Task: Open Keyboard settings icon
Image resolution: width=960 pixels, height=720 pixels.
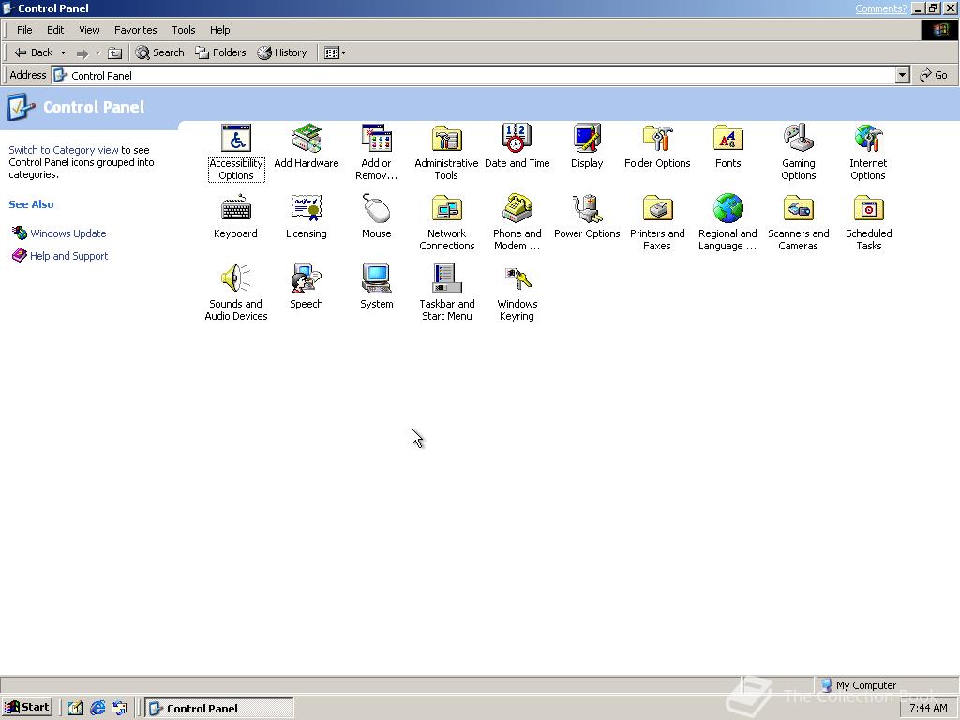Action: click(x=235, y=217)
